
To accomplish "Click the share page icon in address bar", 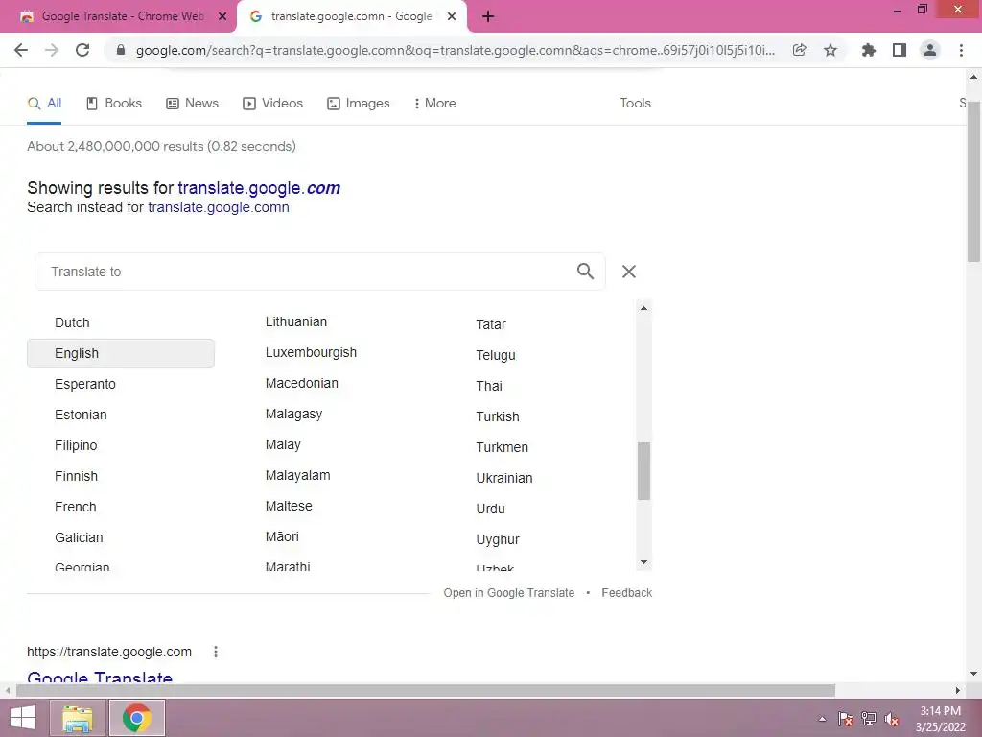I will (799, 50).
